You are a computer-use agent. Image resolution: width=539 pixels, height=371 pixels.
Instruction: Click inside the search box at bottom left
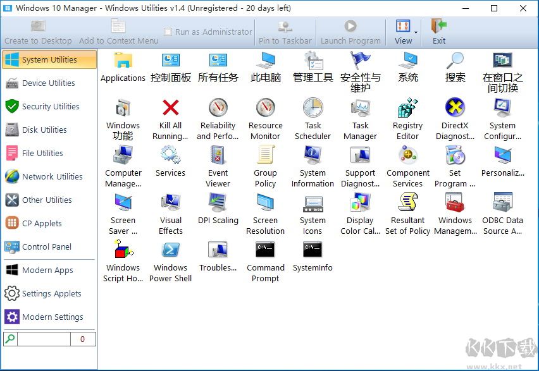click(x=44, y=339)
